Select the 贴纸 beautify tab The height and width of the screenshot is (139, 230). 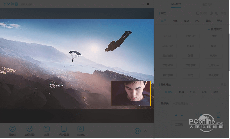(204, 92)
